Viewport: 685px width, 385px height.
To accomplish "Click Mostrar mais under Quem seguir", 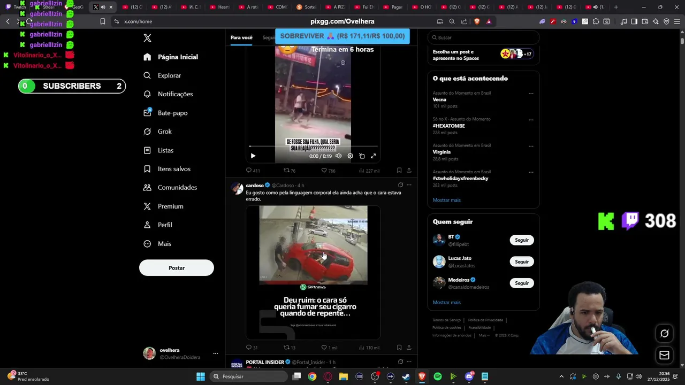I will 446,303.
